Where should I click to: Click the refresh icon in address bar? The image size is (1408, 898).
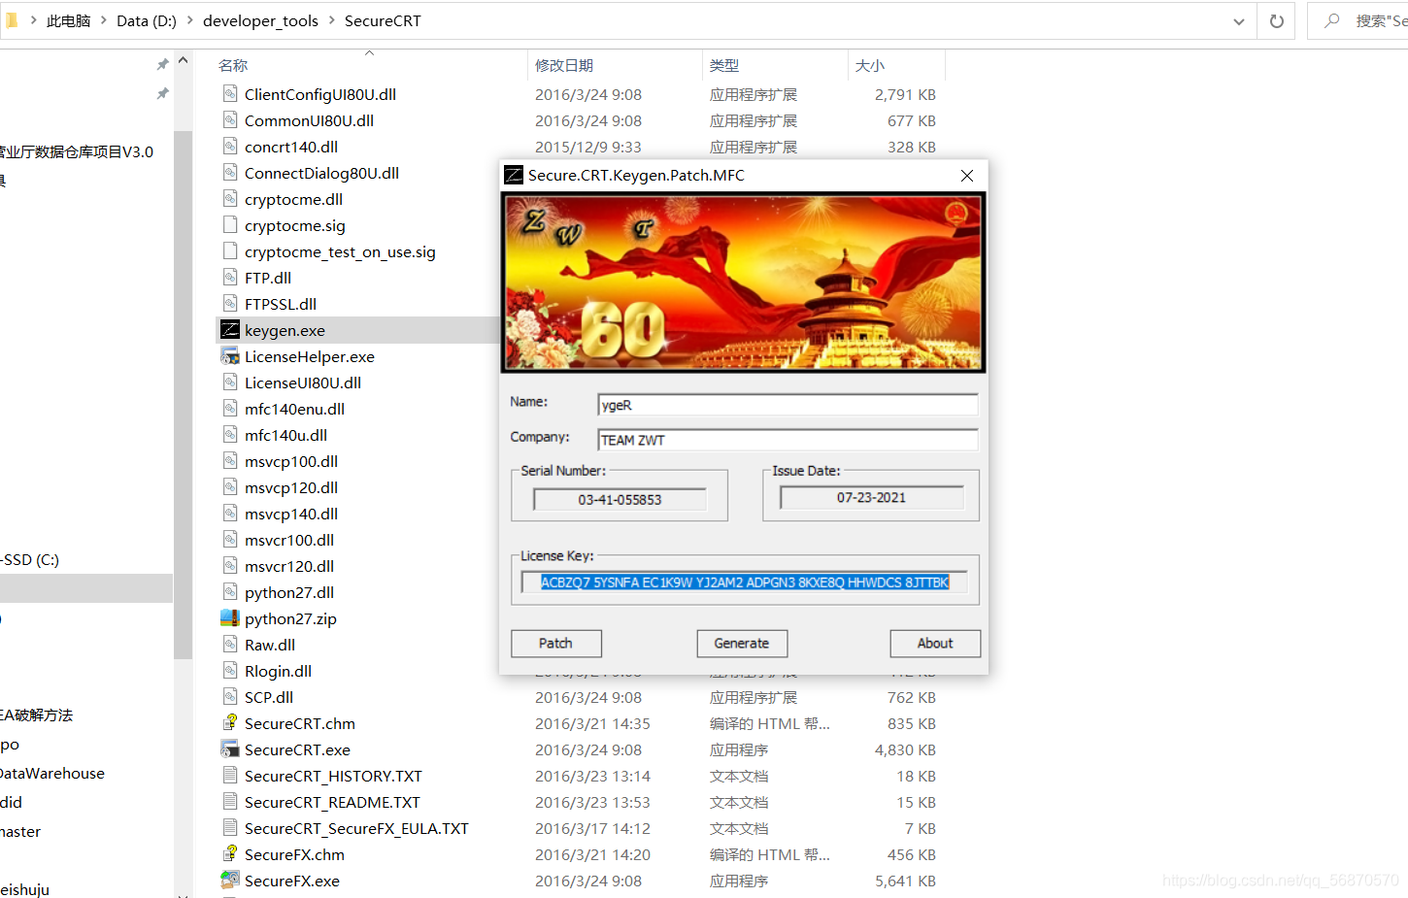tap(1277, 21)
